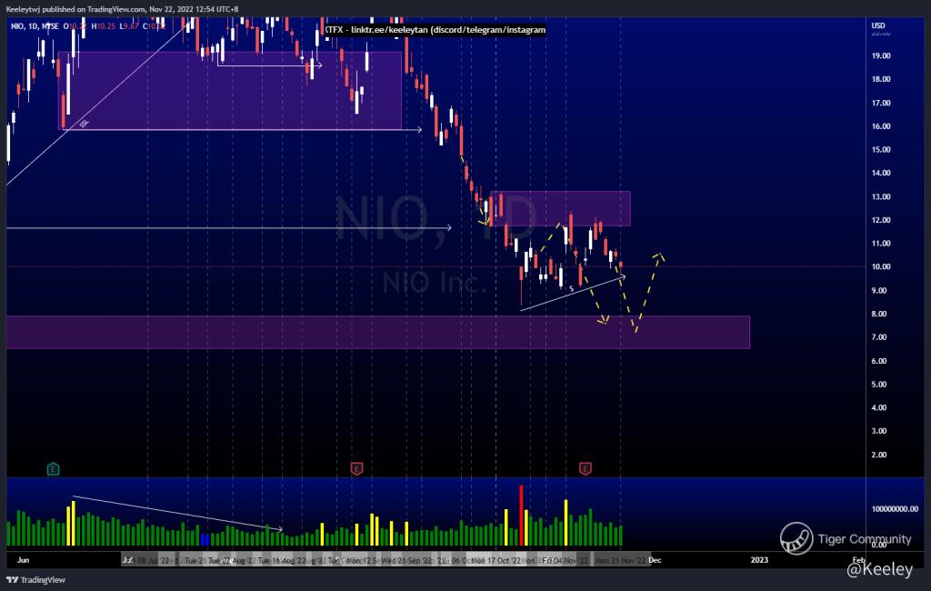The width and height of the screenshot is (931, 591).
Task: Click the H10.25 high value in legend
Action: coord(104,26)
